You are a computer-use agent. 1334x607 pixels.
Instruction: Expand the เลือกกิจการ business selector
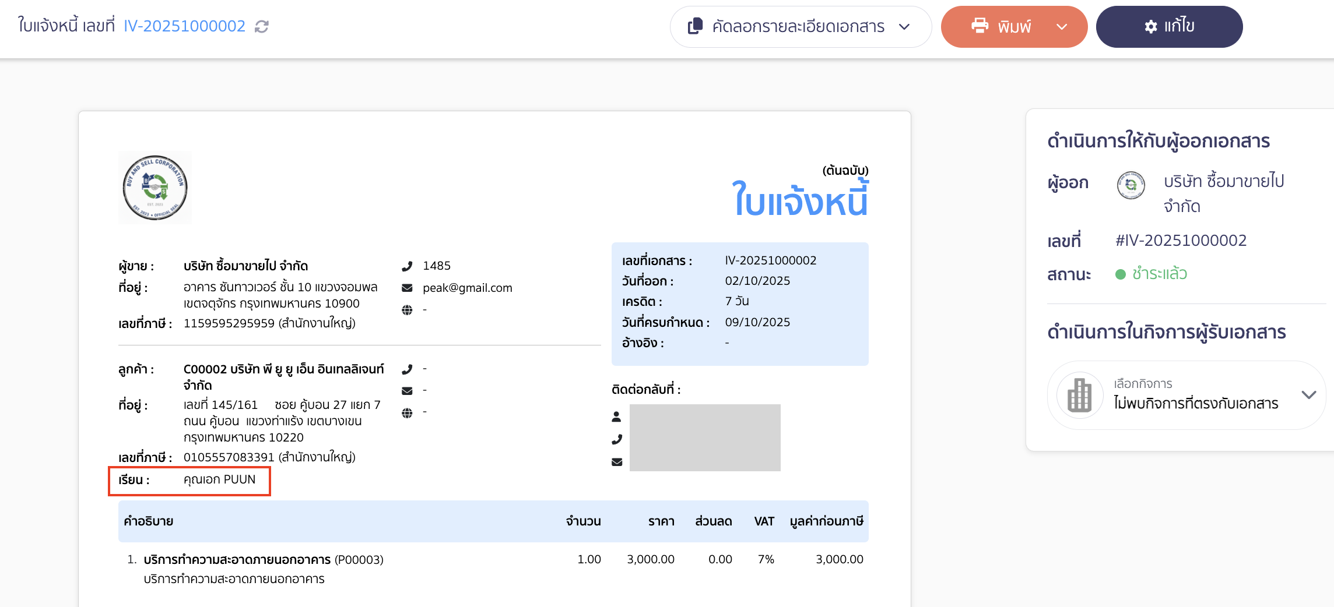pyautogui.click(x=1308, y=395)
